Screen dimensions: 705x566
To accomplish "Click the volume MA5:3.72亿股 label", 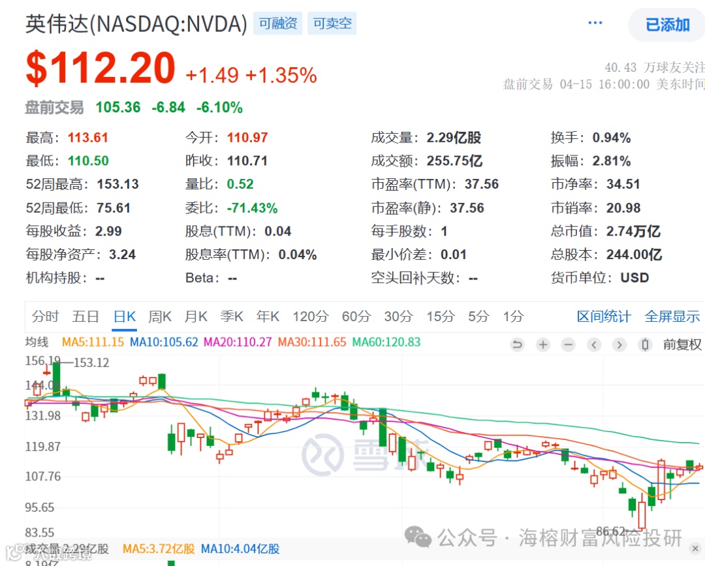I will pyautogui.click(x=159, y=549).
